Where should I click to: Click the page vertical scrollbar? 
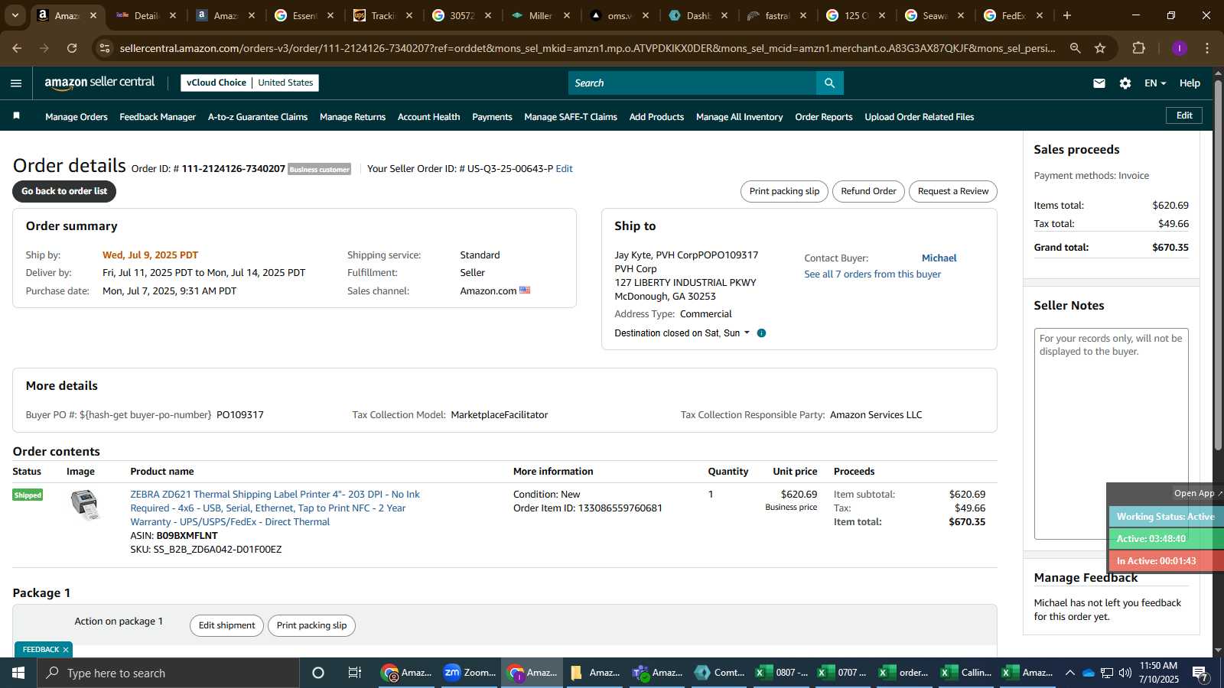click(x=1218, y=264)
